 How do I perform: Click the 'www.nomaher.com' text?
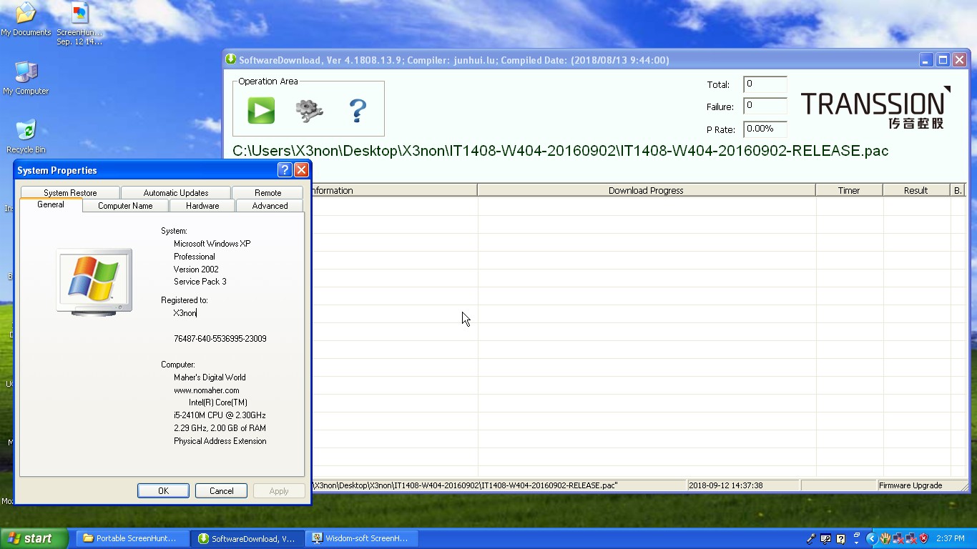coord(207,390)
